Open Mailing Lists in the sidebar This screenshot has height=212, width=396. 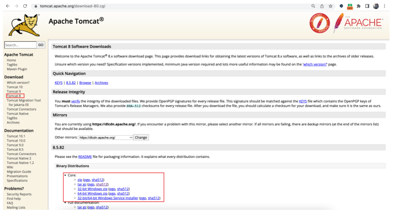click(x=16, y=207)
